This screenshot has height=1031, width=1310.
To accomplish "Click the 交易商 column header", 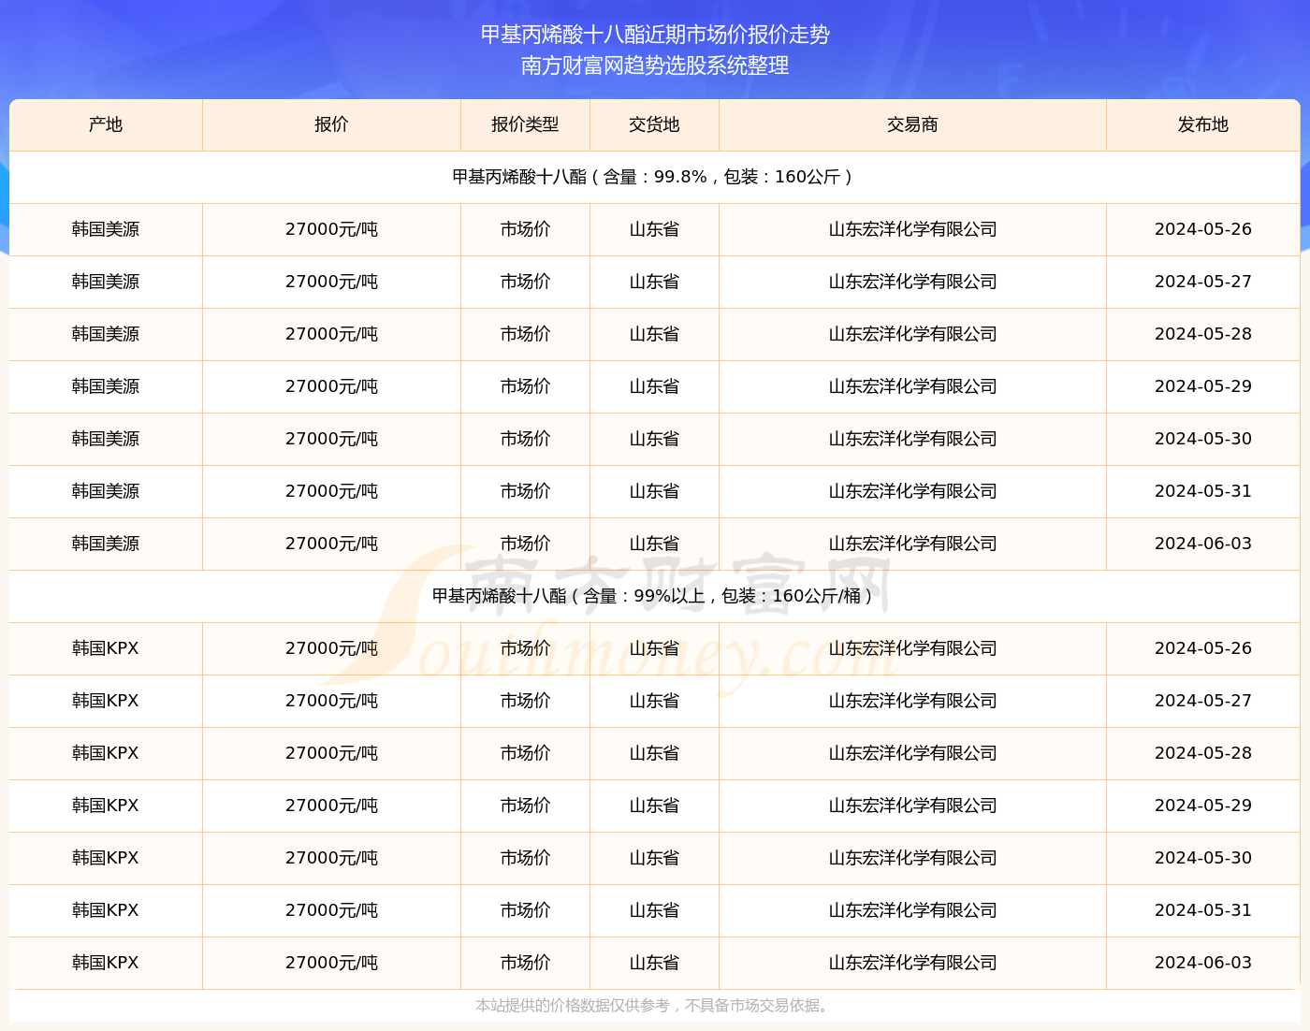I will tap(912, 124).
